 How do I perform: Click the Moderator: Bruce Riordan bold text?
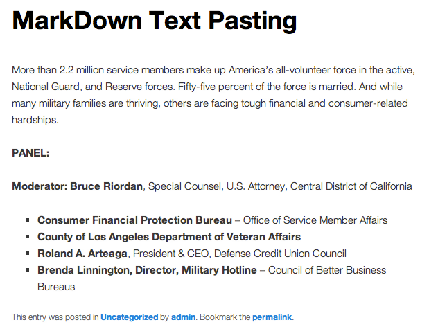[77, 186]
